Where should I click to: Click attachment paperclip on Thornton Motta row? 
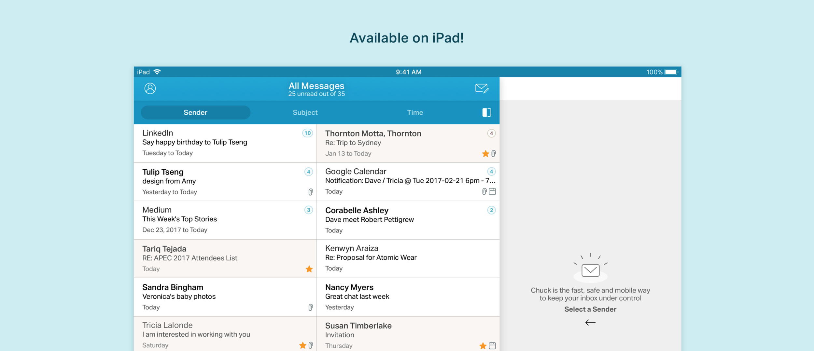tap(494, 153)
